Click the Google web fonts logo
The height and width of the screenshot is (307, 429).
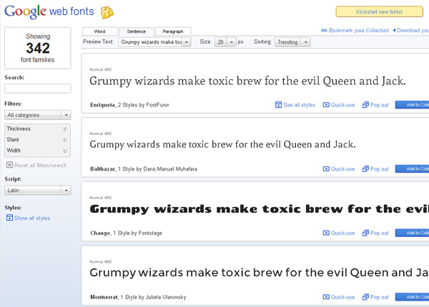click(x=49, y=11)
